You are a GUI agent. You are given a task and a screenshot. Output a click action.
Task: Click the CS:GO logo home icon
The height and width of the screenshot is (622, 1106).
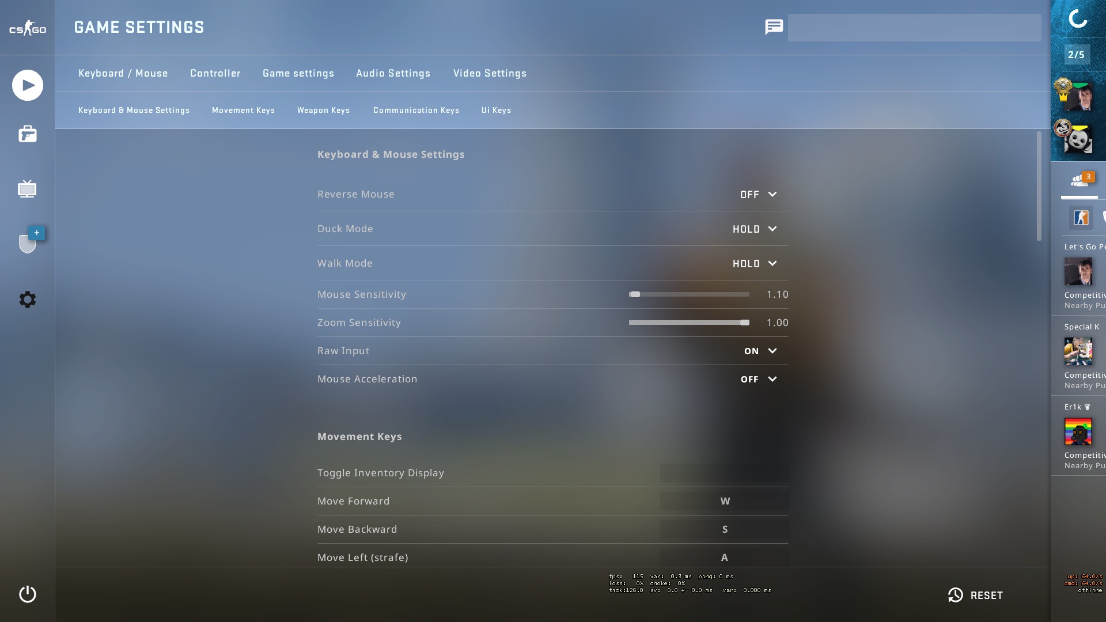pos(27,28)
